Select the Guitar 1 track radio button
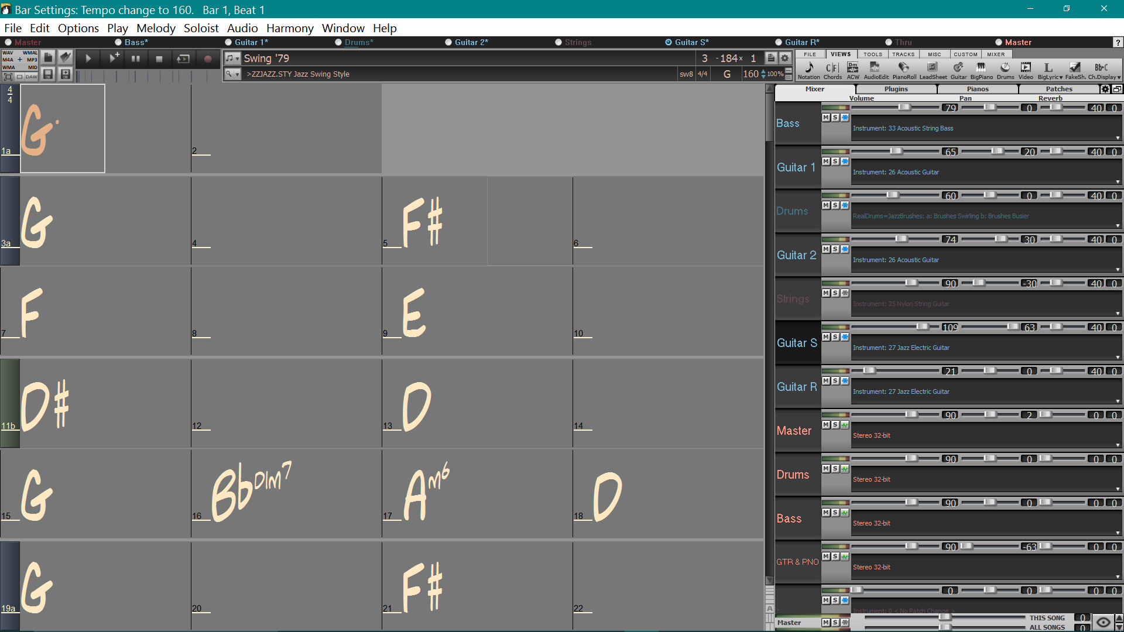This screenshot has height=632, width=1124. 228,42
